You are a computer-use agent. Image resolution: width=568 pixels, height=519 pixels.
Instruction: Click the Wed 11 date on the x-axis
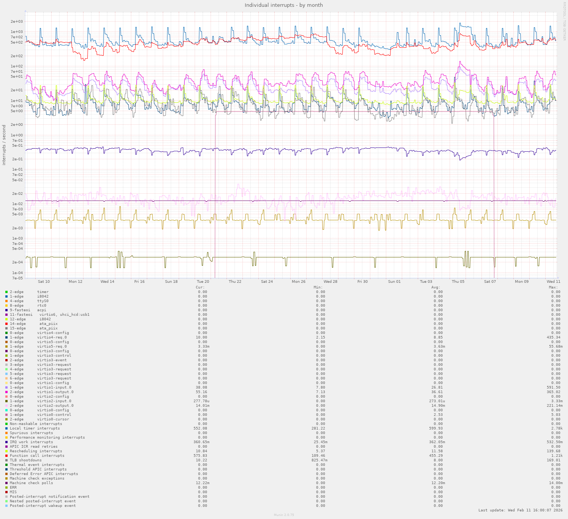(553, 282)
